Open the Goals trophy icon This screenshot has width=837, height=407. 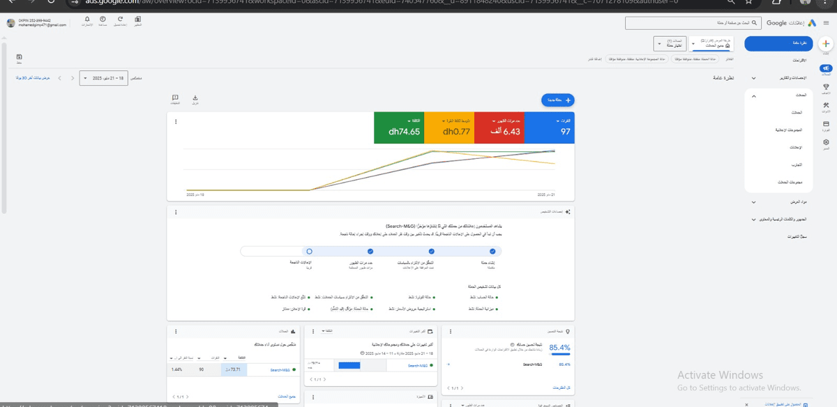(826, 87)
